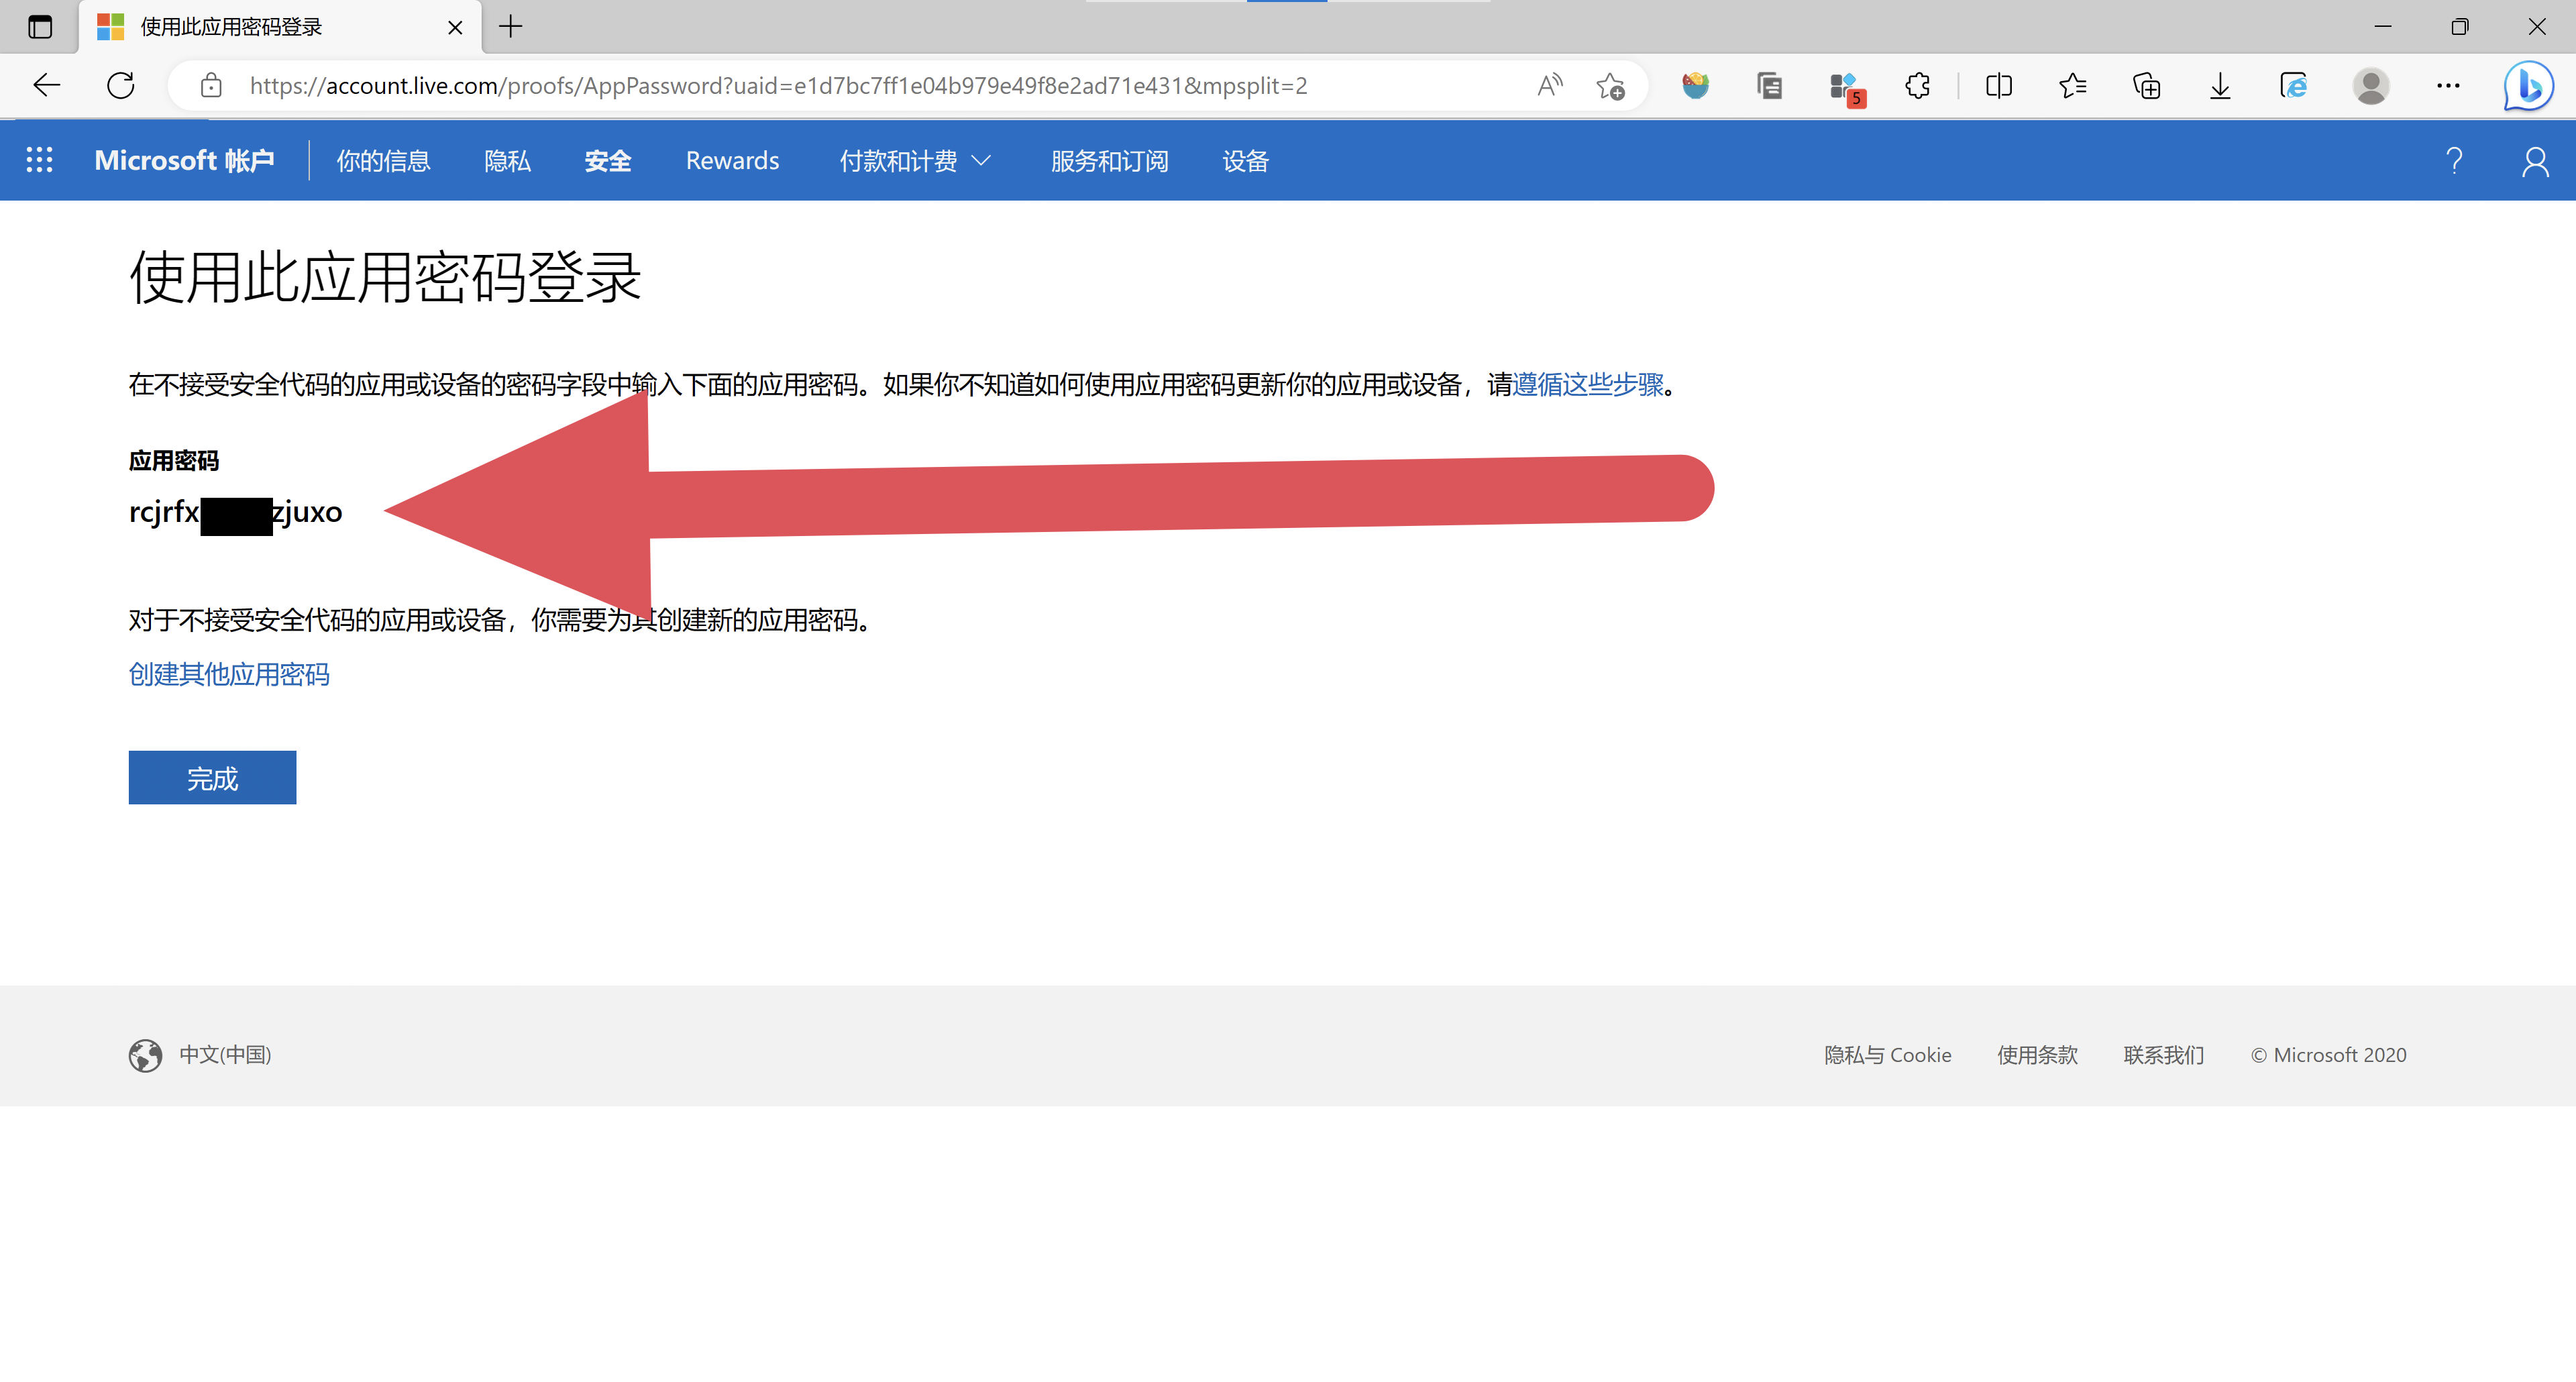2576x1382 pixels.
Task: Go to the Rewards menu item
Action: point(732,160)
